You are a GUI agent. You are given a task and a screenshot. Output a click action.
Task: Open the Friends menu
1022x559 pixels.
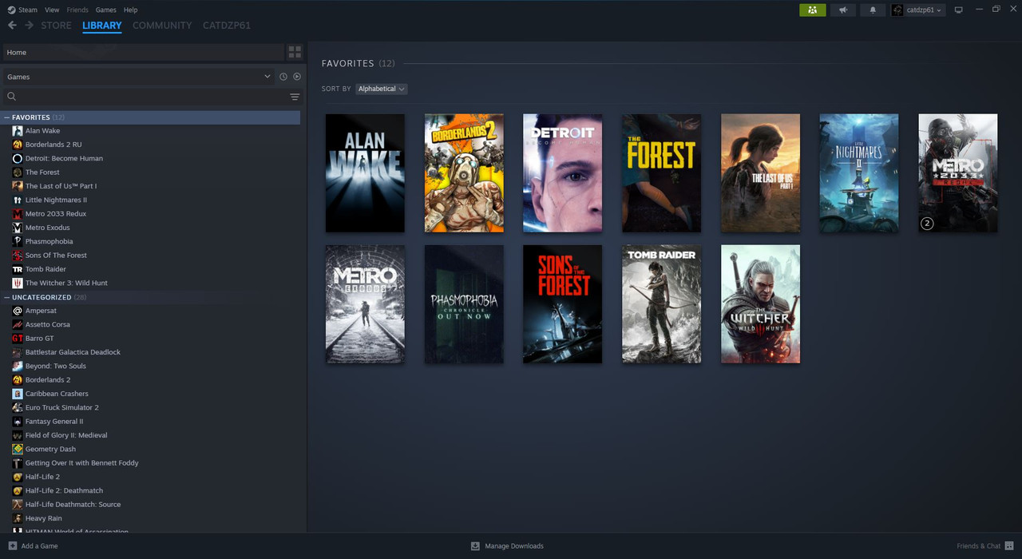coord(77,10)
